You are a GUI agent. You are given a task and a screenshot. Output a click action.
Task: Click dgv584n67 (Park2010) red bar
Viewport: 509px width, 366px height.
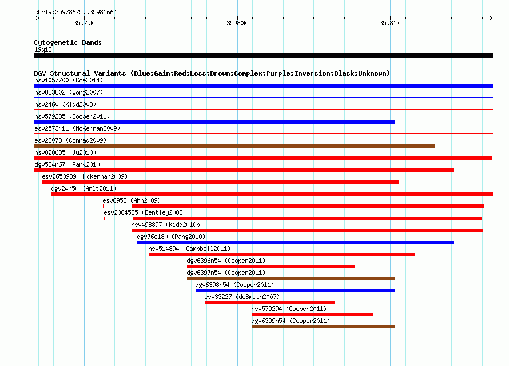point(244,170)
